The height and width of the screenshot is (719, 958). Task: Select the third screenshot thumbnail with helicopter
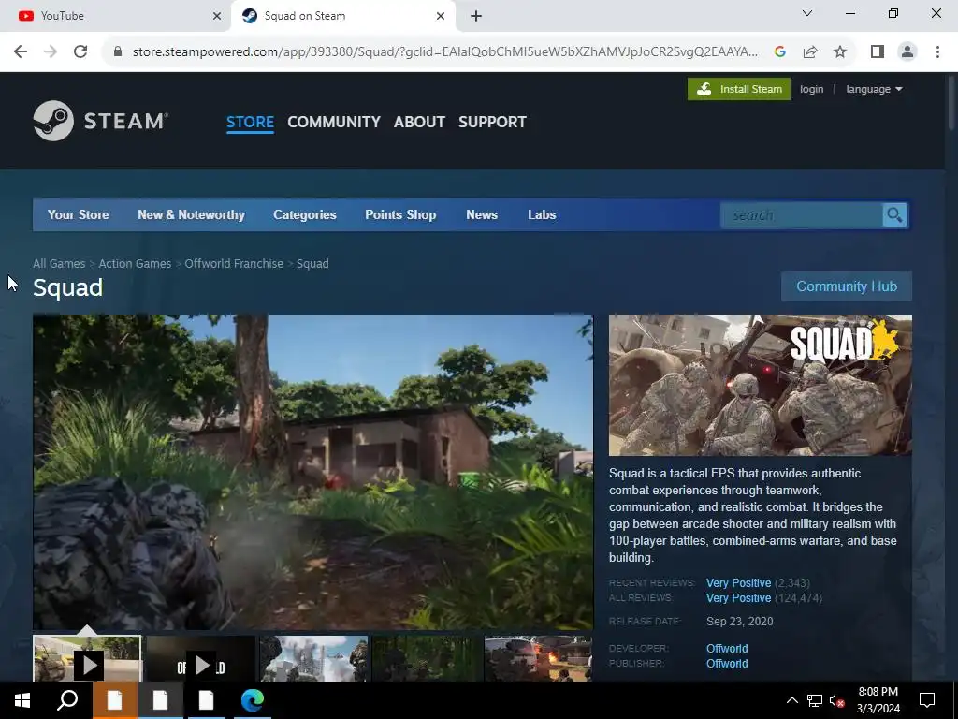coord(312,659)
